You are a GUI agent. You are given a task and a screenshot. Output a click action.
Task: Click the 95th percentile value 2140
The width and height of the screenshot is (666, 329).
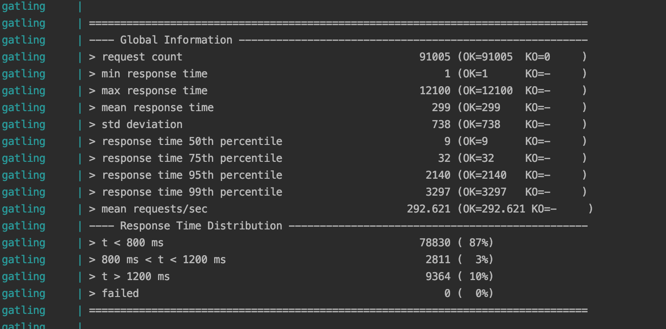[x=438, y=175]
